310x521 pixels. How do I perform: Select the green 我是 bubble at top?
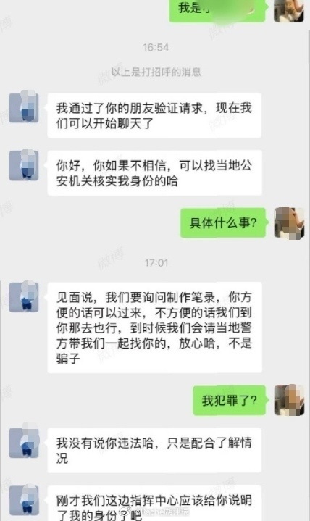pyautogui.click(x=218, y=11)
